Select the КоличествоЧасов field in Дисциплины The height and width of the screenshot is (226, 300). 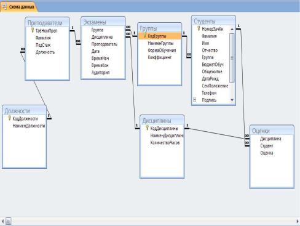point(165,143)
